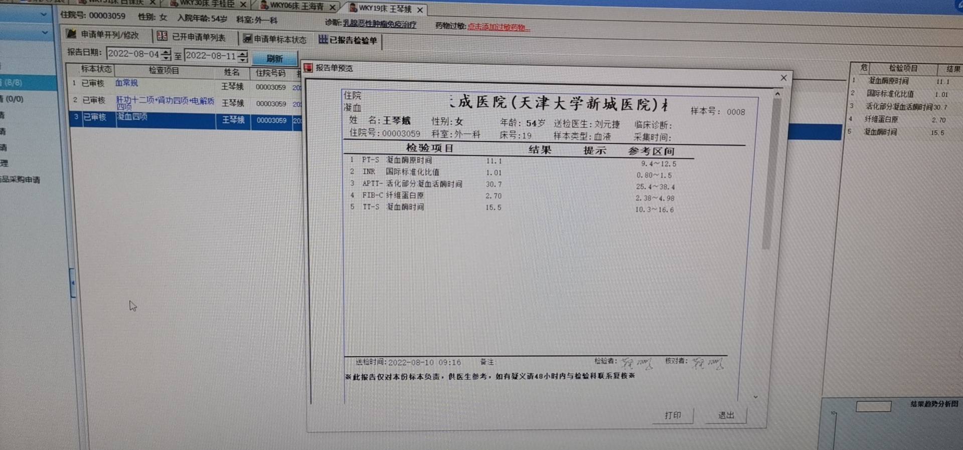Open the diagnosis link 乳腺恶性肿瘤免疫治疗

pyautogui.click(x=379, y=24)
